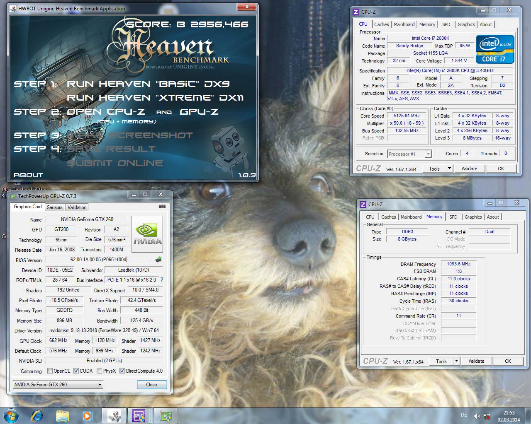Click the Tools button in CPU-Z Memory window
Screen dimensions: 531x424
pos(441,361)
